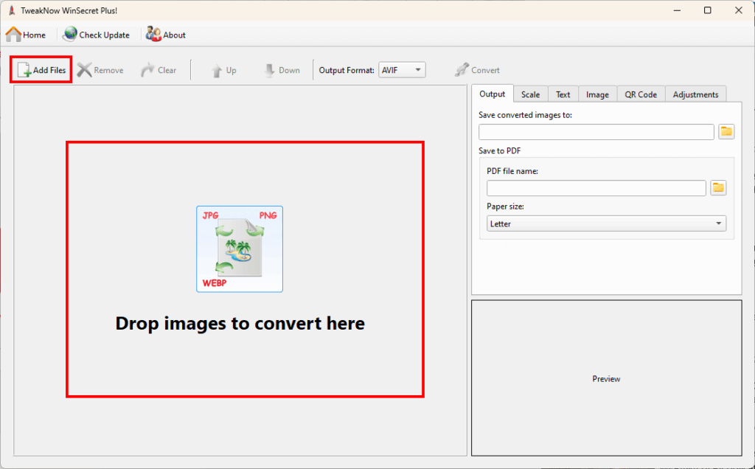Move selected item Down

(282, 70)
